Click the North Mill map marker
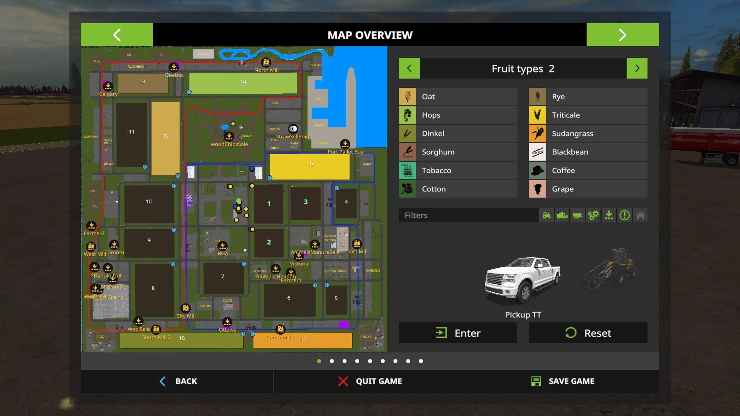The height and width of the screenshot is (416, 740). point(266,62)
